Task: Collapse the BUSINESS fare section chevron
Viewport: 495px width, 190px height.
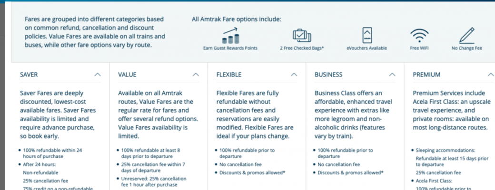Action: point(392,75)
